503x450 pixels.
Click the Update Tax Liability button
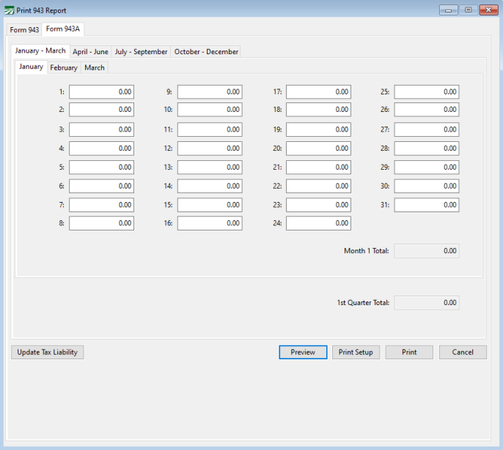(48, 352)
